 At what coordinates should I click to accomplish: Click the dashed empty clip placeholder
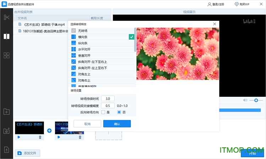tap(109, 136)
